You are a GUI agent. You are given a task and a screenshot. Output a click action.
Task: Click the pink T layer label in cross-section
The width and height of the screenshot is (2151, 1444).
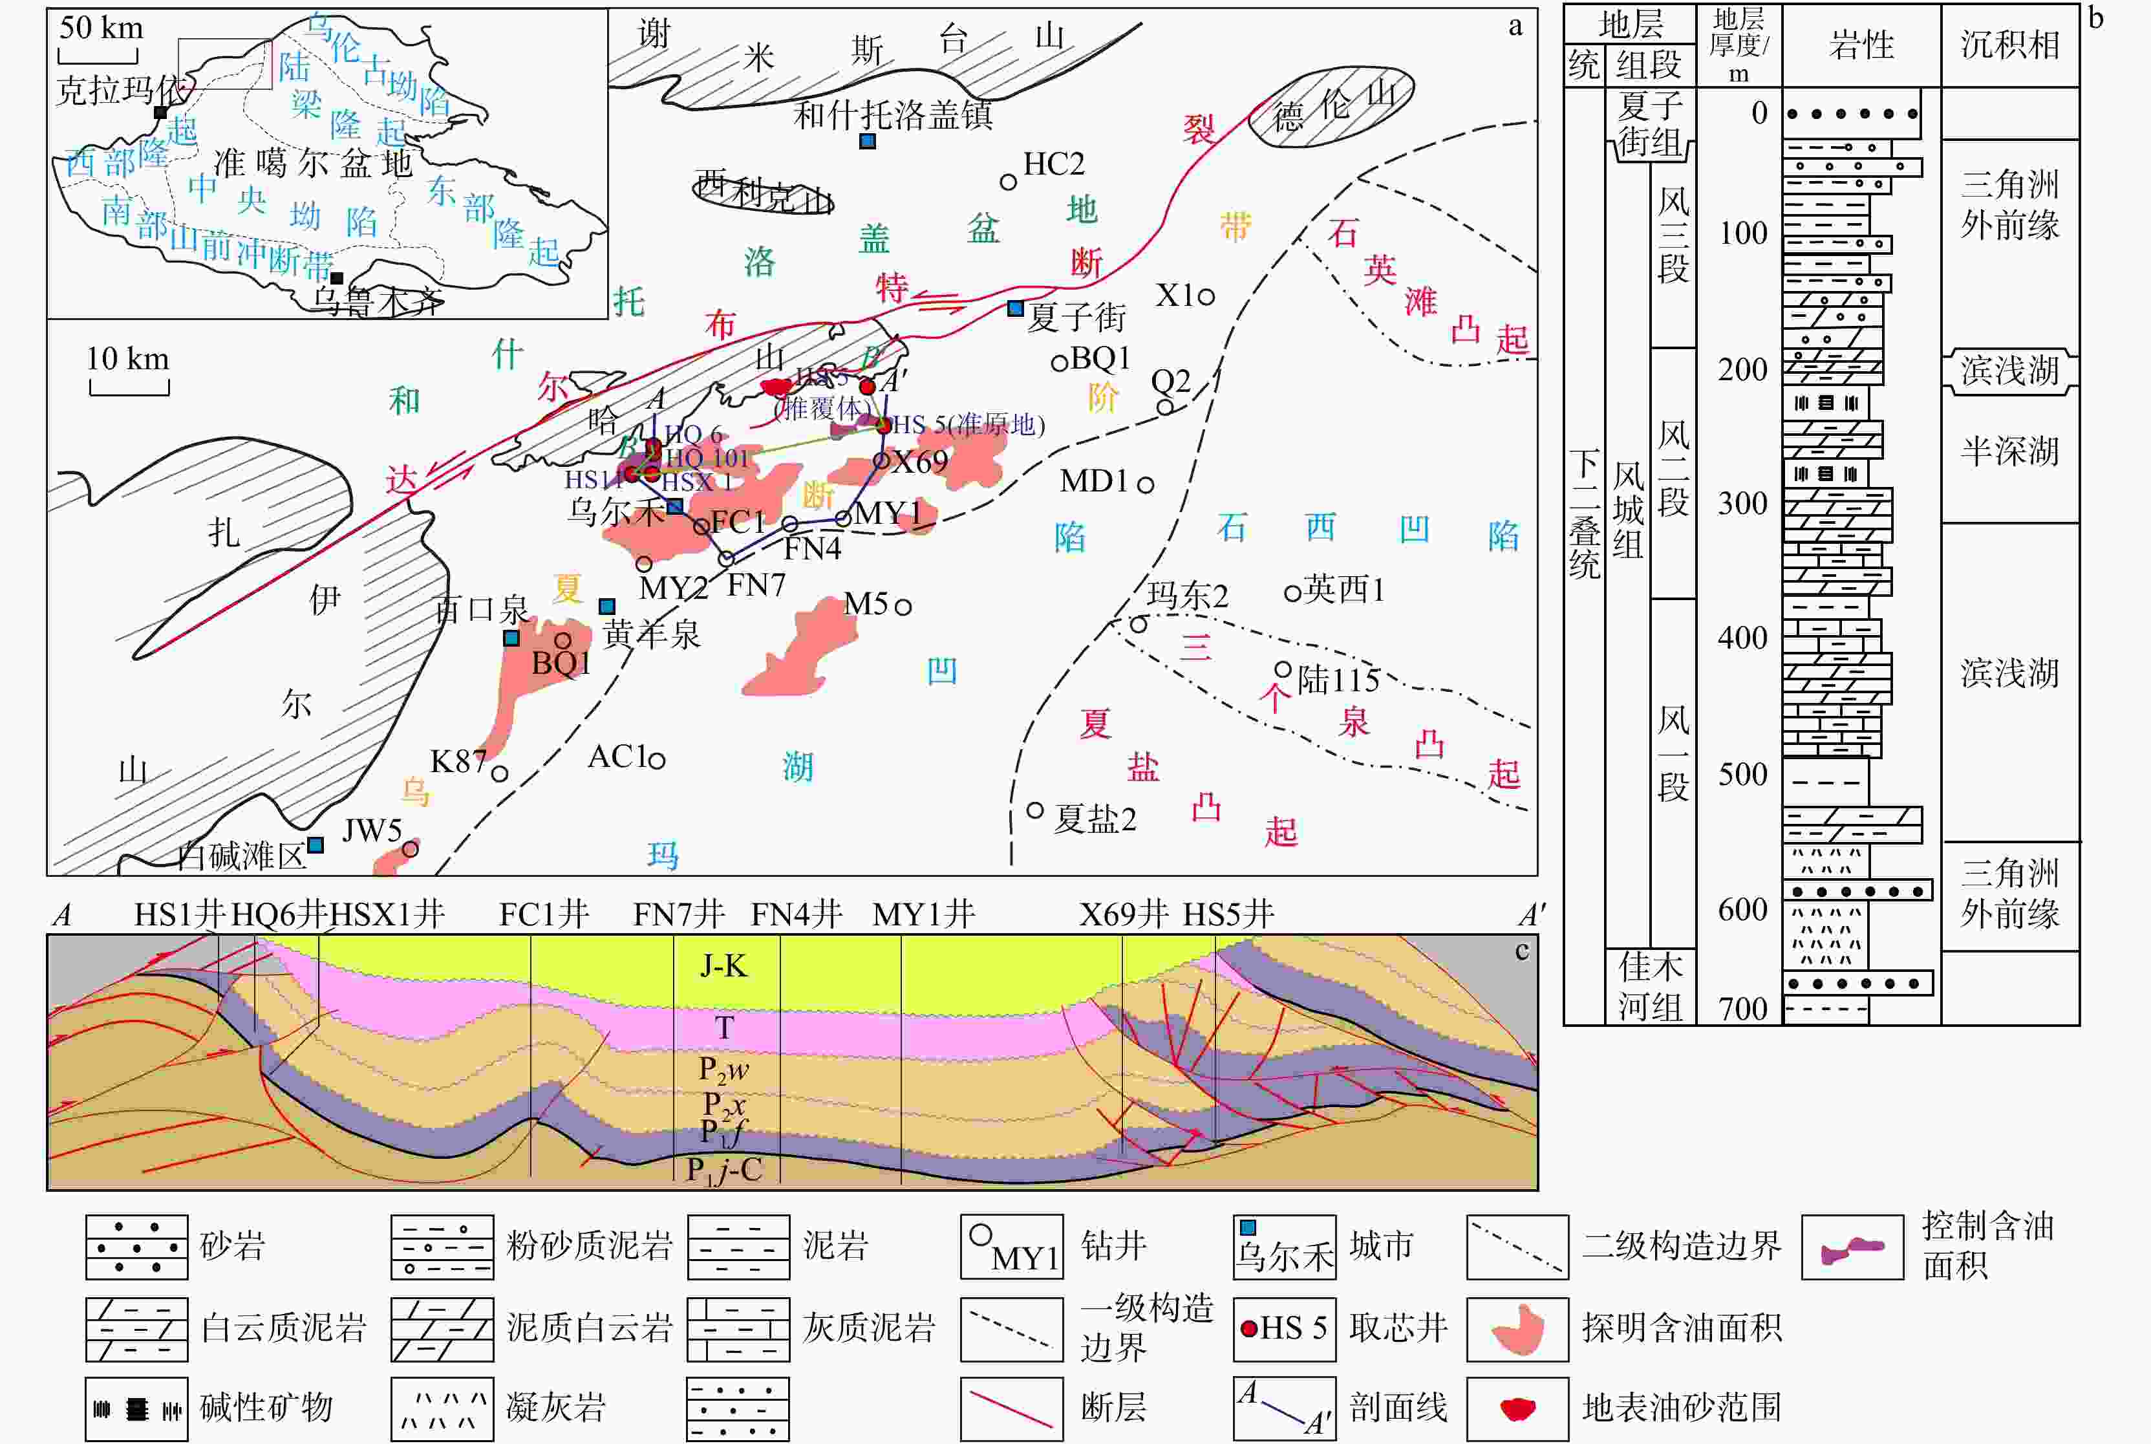coord(725,1028)
